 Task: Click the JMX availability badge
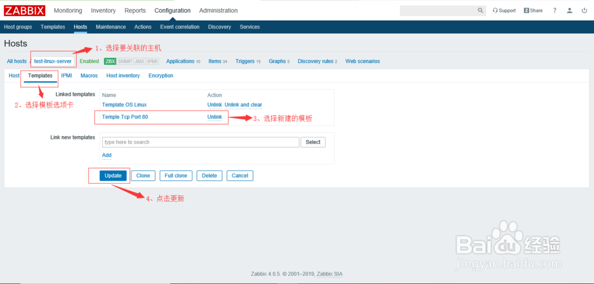pyautogui.click(x=139, y=61)
